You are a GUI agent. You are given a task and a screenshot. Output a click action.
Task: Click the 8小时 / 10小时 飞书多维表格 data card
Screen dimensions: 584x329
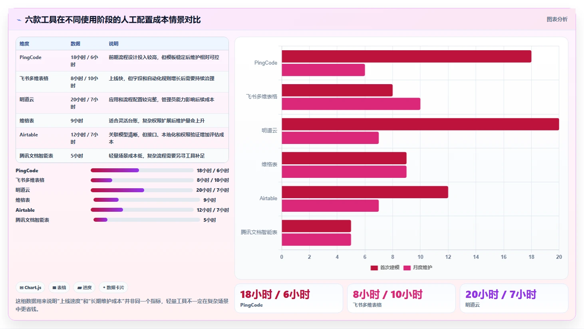[x=401, y=298]
